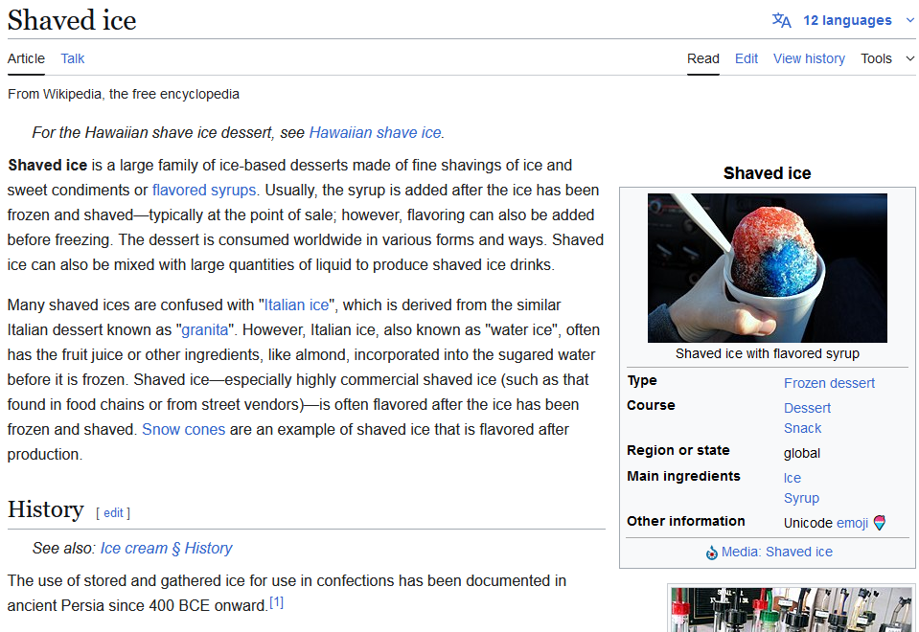Switch to the Article tab
Screen dimensions: 919x632
click(26, 58)
